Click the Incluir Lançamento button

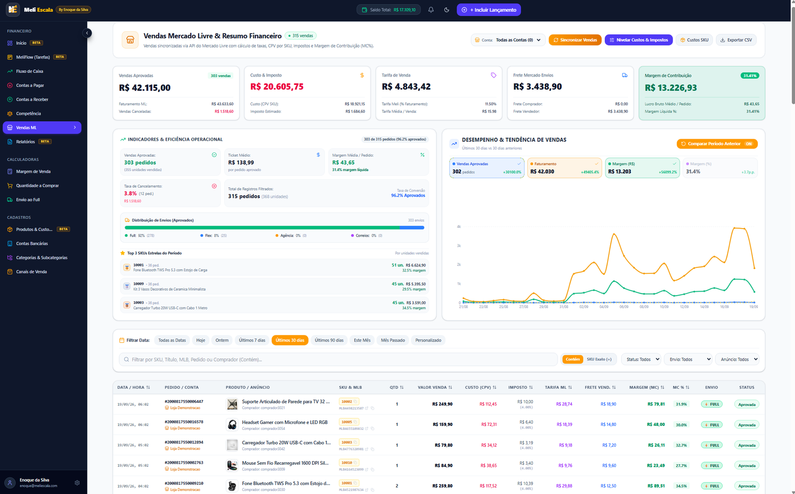[489, 10]
